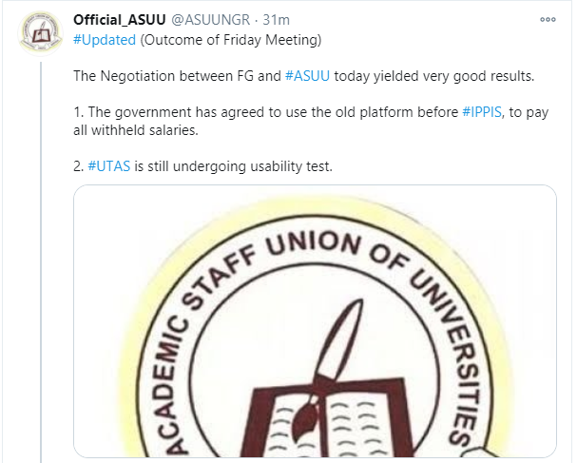Open the #Updated hashtag link
The height and width of the screenshot is (463, 577).
[x=104, y=40]
